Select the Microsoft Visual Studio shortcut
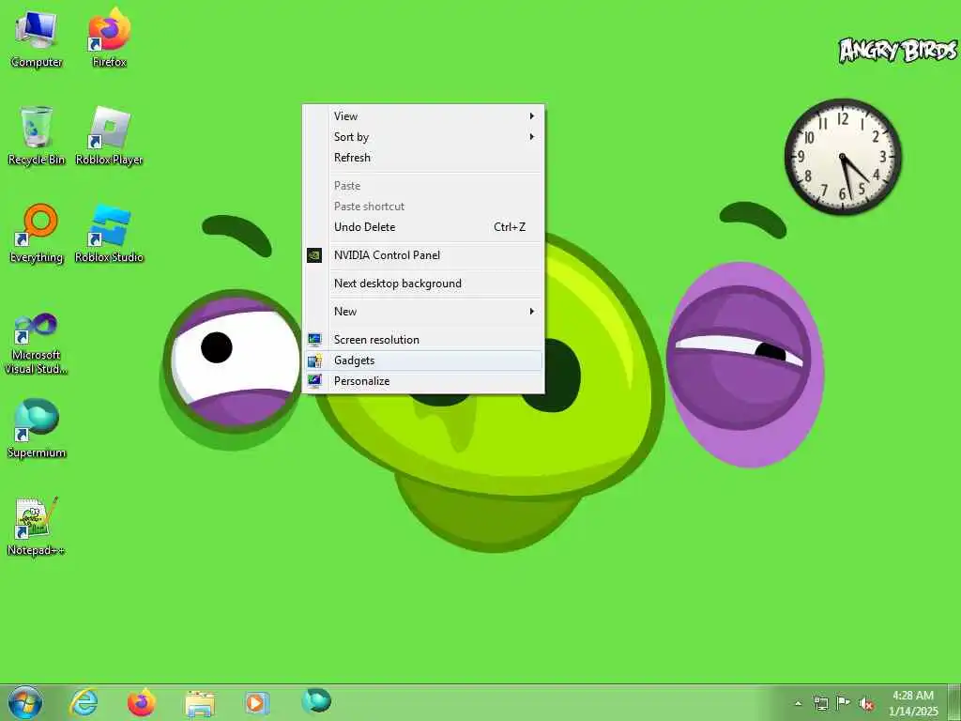961x721 pixels. (37, 344)
